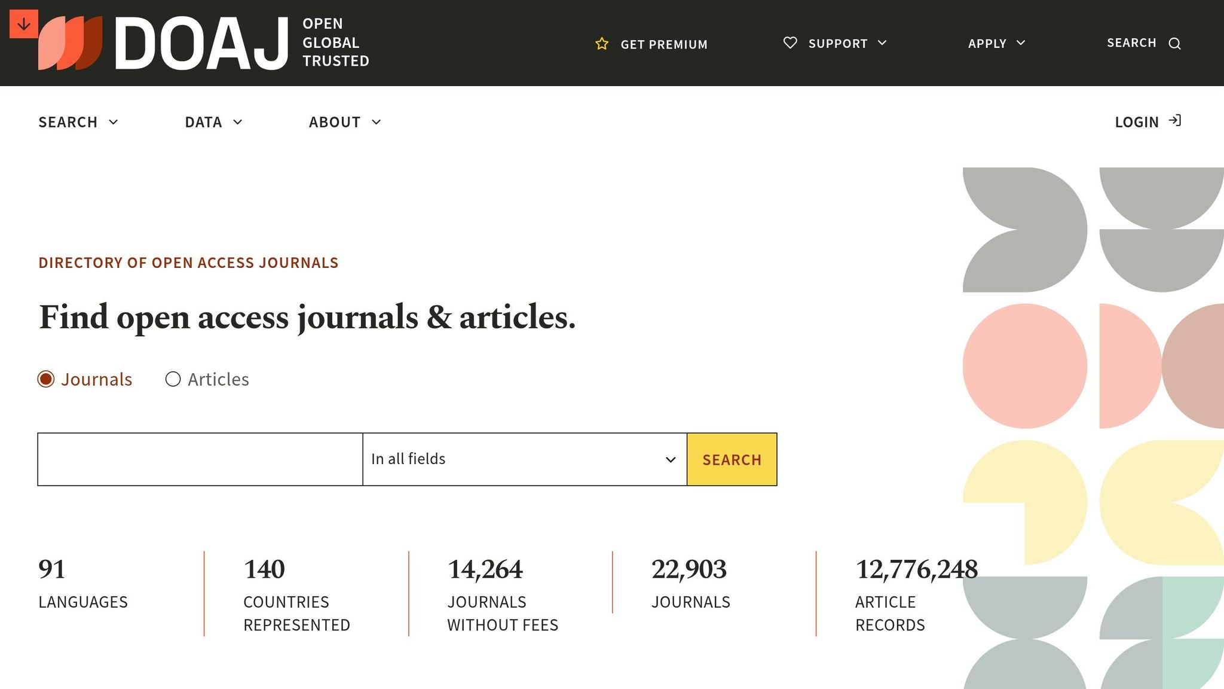
Task: Open the SUPPORT menu in header
Action: (x=836, y=43)
